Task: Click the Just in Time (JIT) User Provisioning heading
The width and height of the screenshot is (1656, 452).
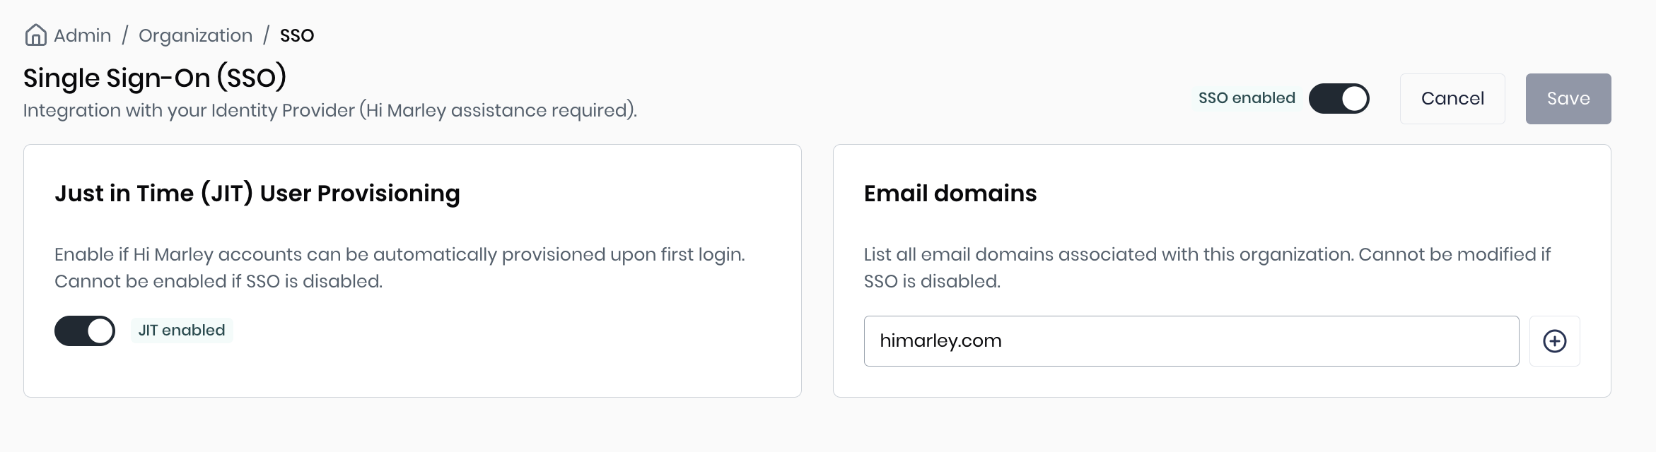Action: [257, 194]
